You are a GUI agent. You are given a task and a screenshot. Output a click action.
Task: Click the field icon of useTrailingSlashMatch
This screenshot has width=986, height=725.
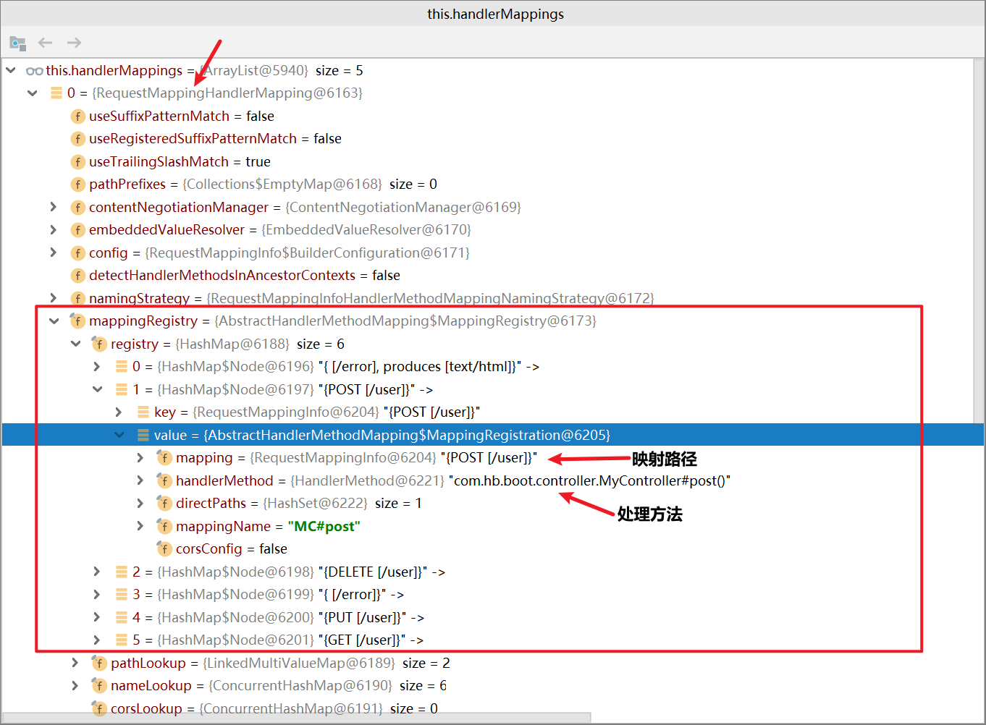78,162
